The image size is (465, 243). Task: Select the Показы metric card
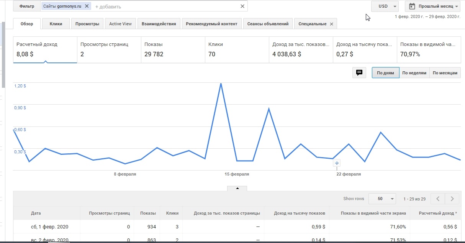[173, 50]
